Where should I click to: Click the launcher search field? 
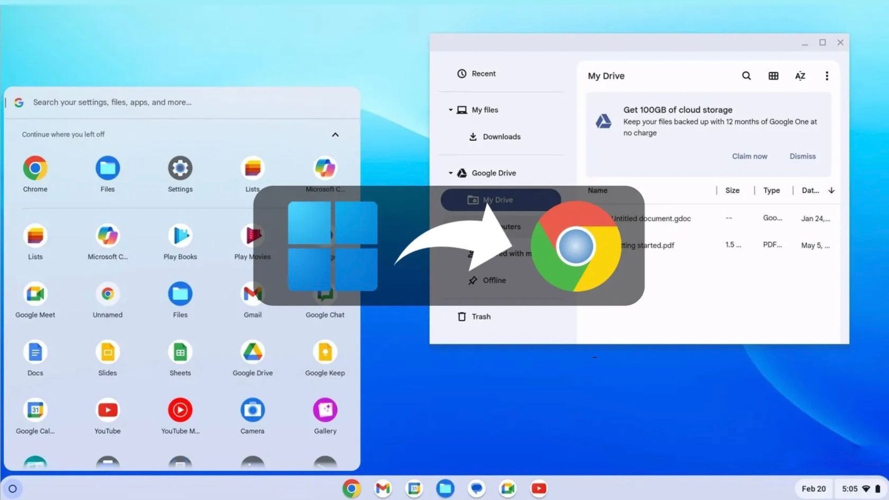[139, 102]
